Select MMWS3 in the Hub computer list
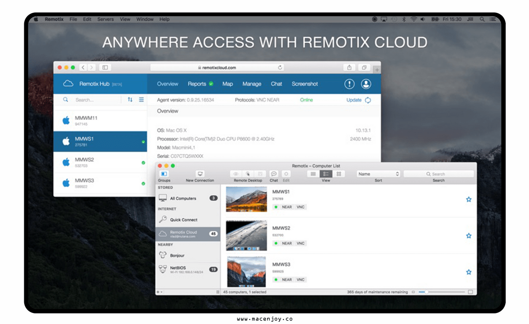The image size is (529, 324). 100,183
